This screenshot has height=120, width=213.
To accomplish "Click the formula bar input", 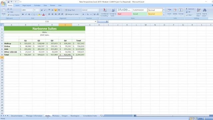I will [x=160, y=21].
